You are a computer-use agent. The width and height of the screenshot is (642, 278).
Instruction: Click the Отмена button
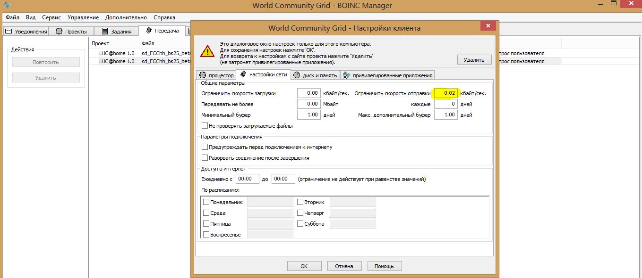click(344, 266)
